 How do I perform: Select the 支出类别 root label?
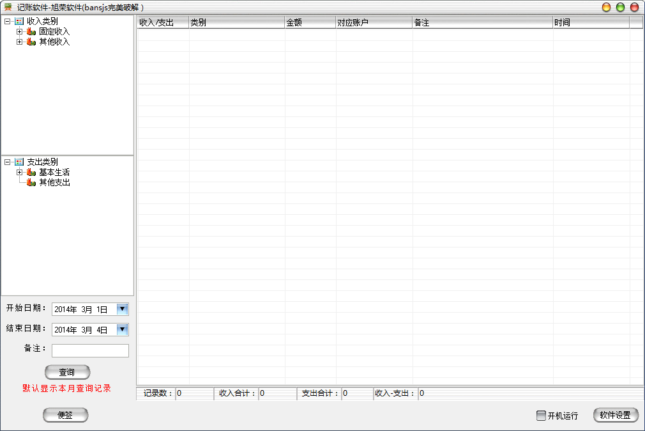point(42,162)
